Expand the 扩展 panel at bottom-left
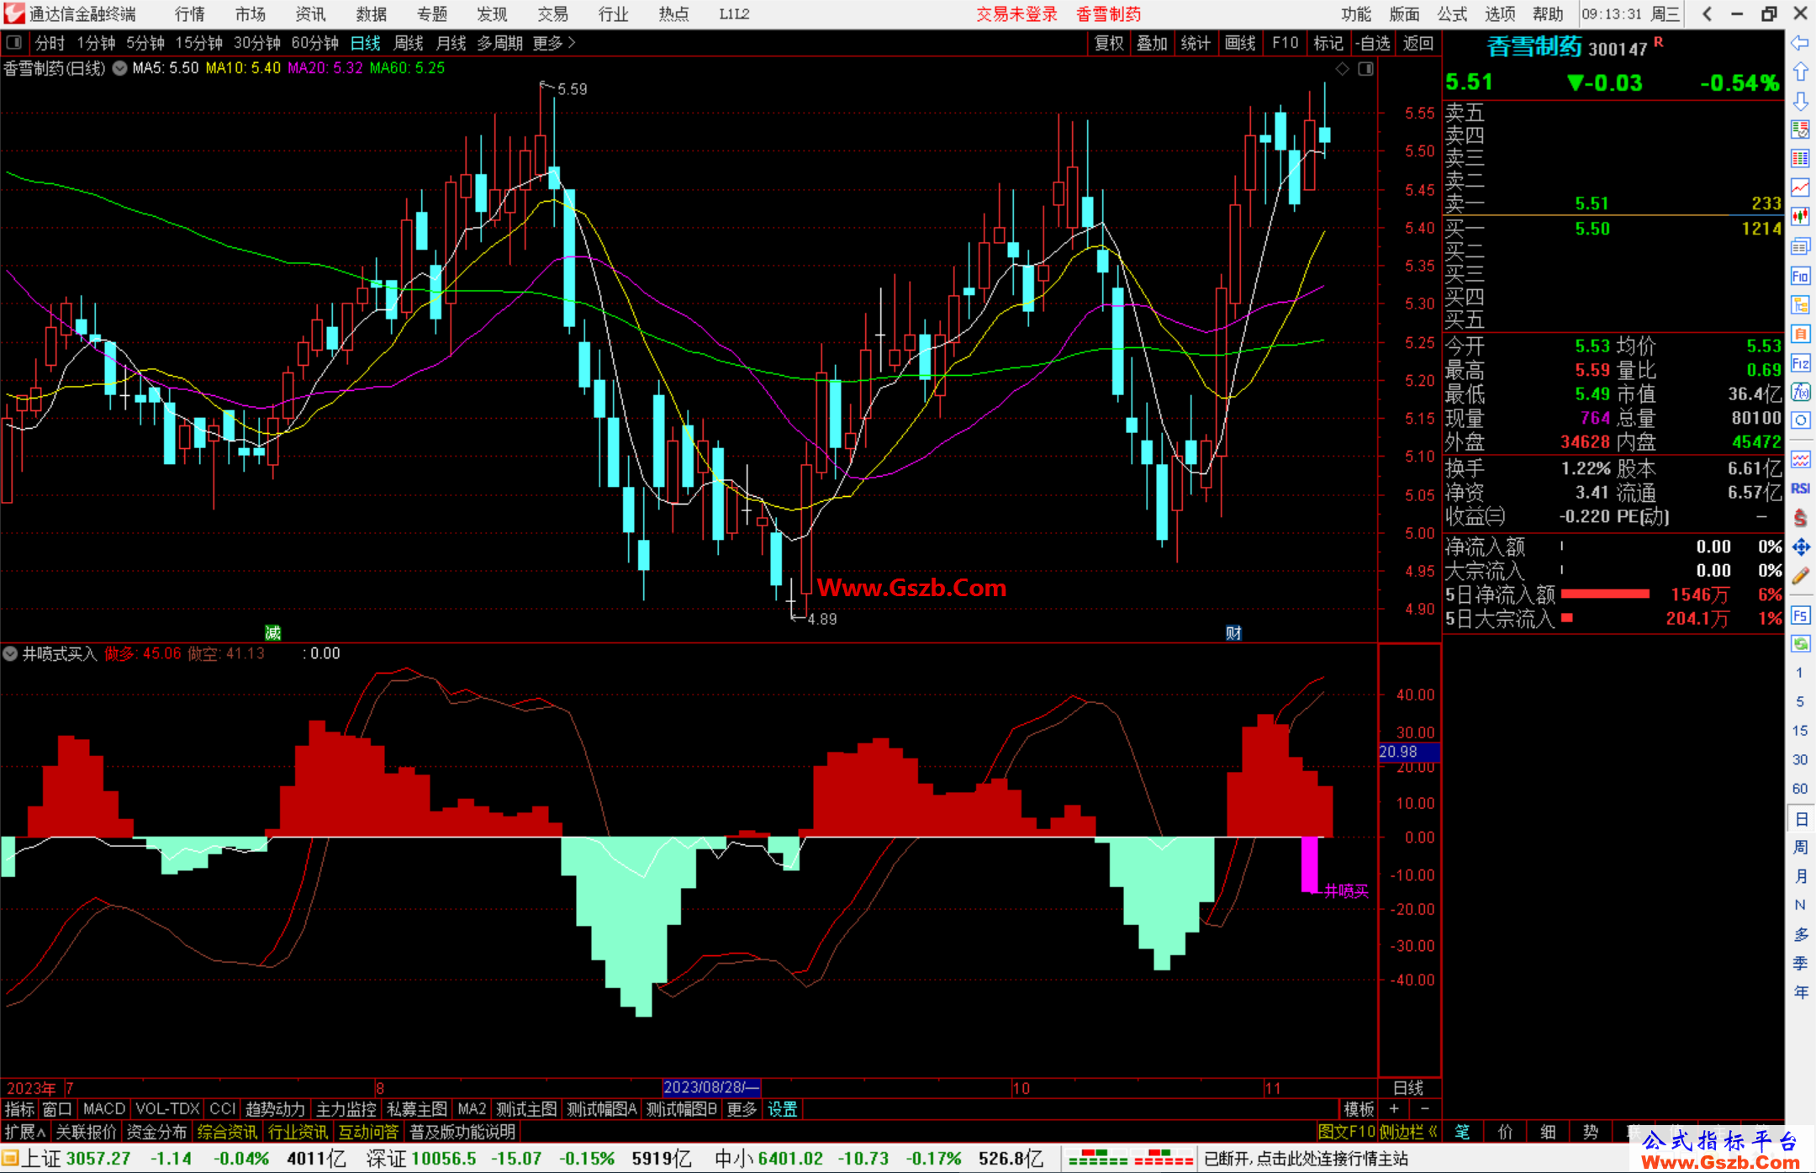Image resolution: width=1816 pixels, height=1173 pixels. tap(25, 1132)
